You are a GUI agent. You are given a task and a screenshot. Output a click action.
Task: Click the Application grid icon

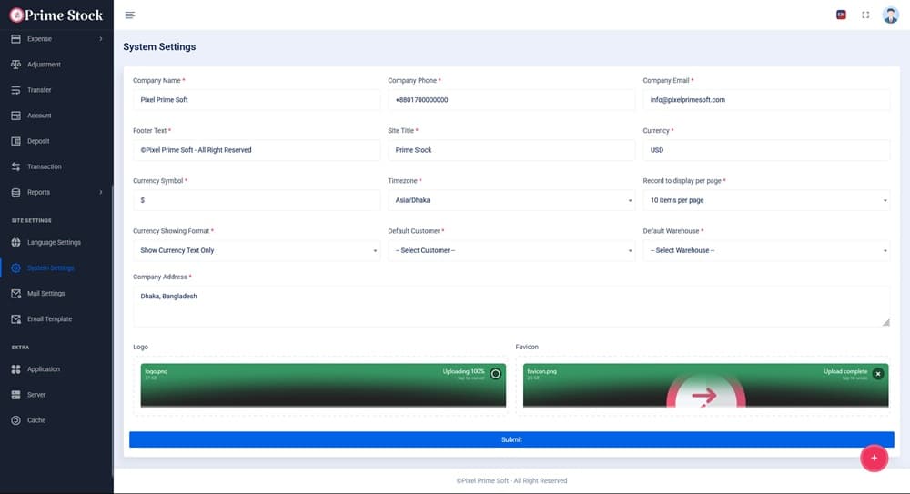coord(15,369)
